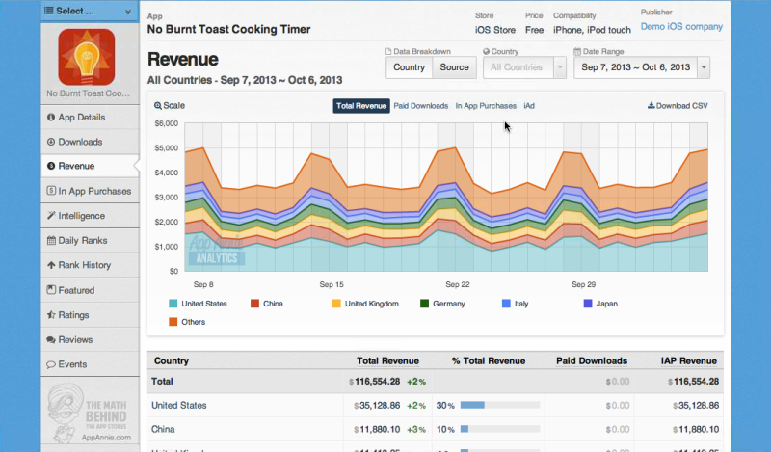Toggle the Japan legend swatch

[x=588, y=304]
